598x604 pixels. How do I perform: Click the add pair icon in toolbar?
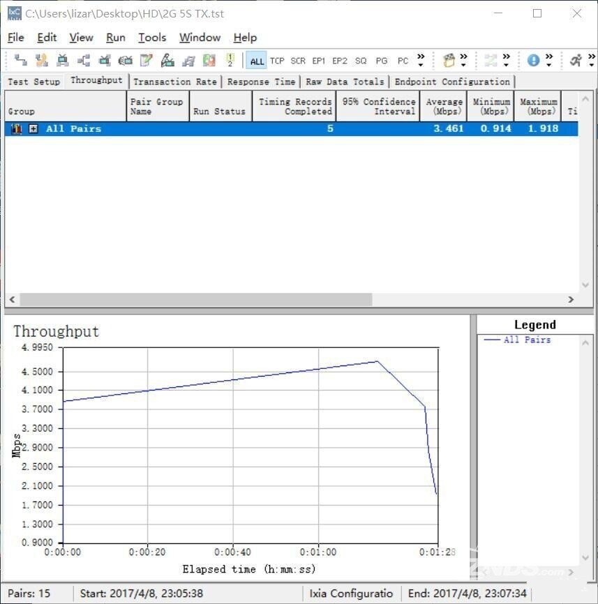[21, 60]
